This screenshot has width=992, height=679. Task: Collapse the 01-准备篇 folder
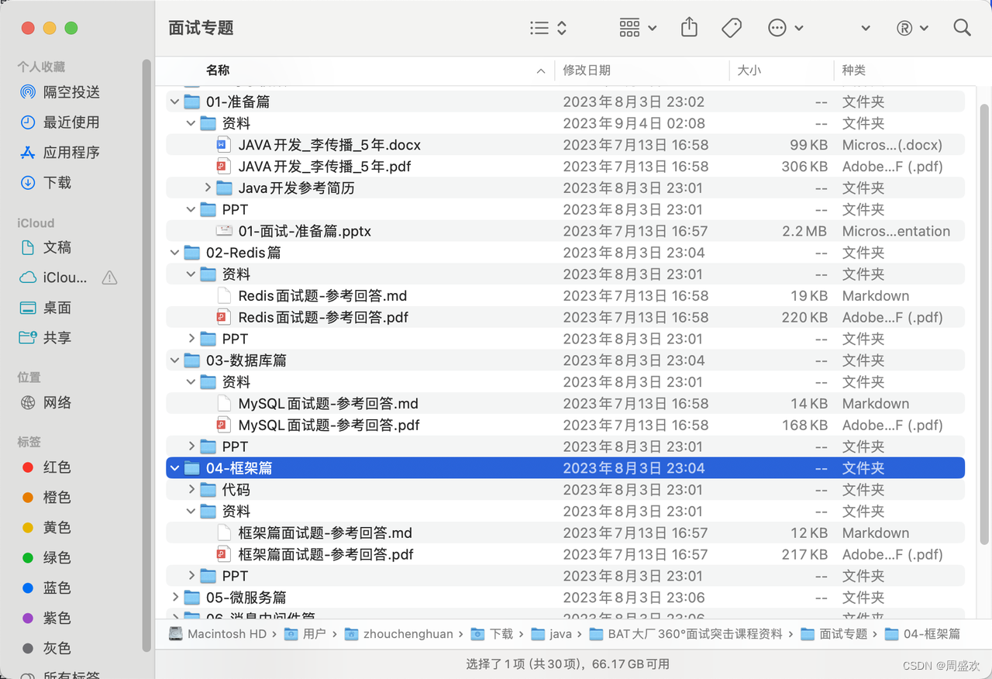[174, 101]
